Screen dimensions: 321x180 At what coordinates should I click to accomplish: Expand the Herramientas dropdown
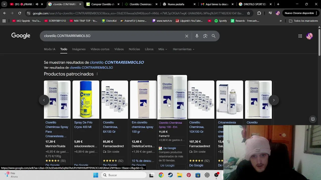(183, 49)
